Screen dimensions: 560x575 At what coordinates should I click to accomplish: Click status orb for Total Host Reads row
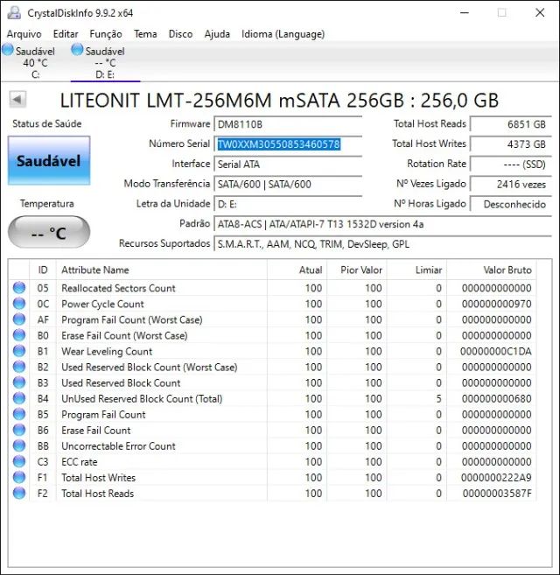(19, 493)
